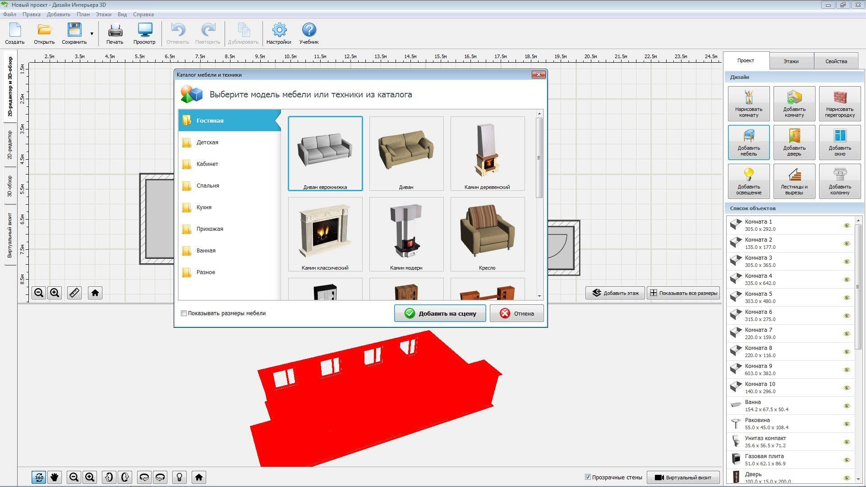The image size is (866, 487).
Task: Reset 2D view with home icon
Action: tap(95, 293)
